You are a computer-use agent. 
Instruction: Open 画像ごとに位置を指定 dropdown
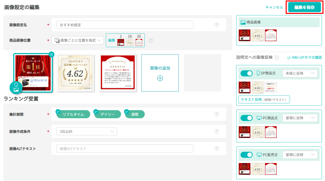click(78, 40)
